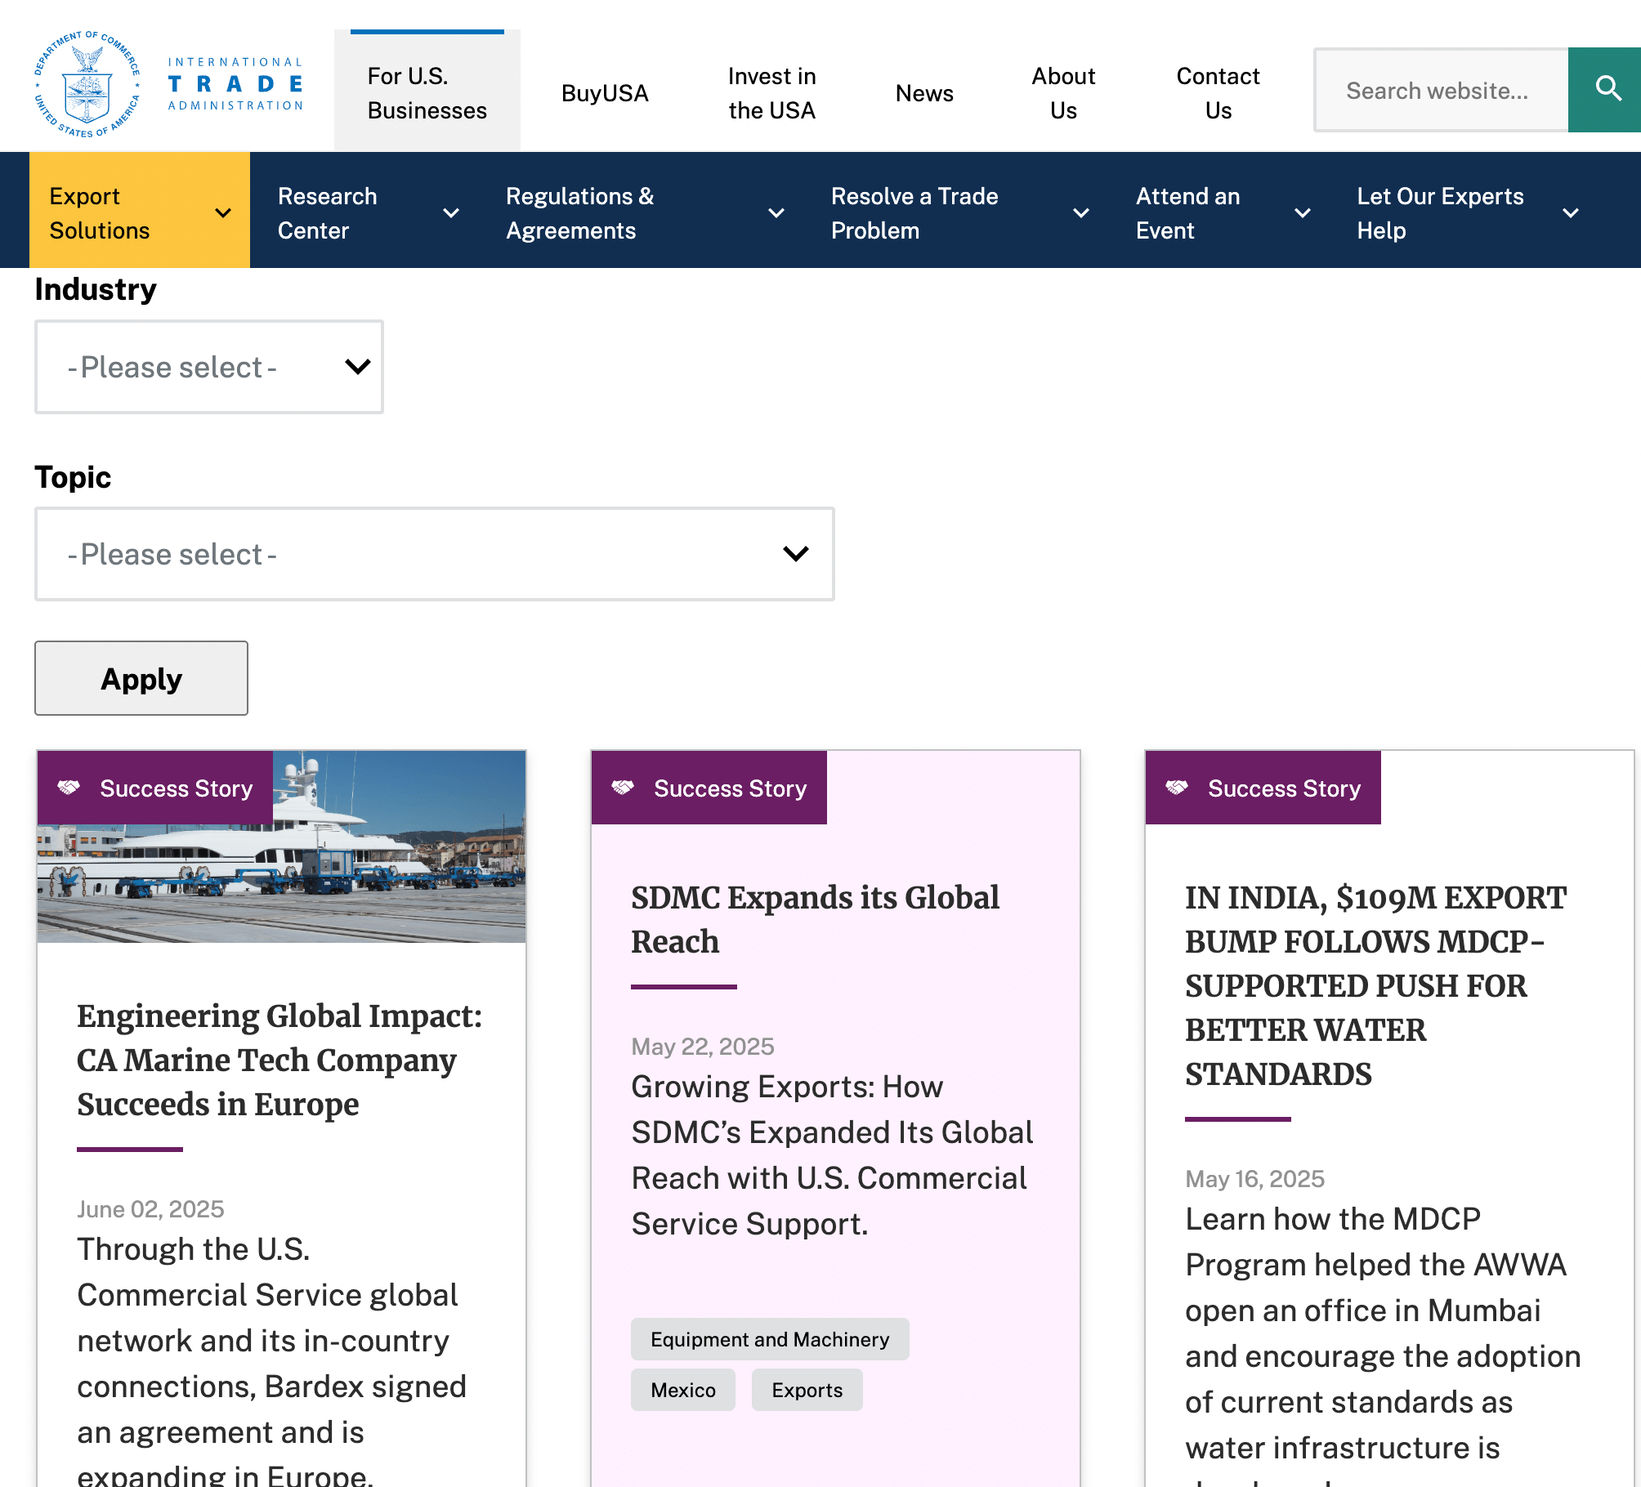
Task: Click the June 02, 2025 date
Action: (x=150, y=1209)
